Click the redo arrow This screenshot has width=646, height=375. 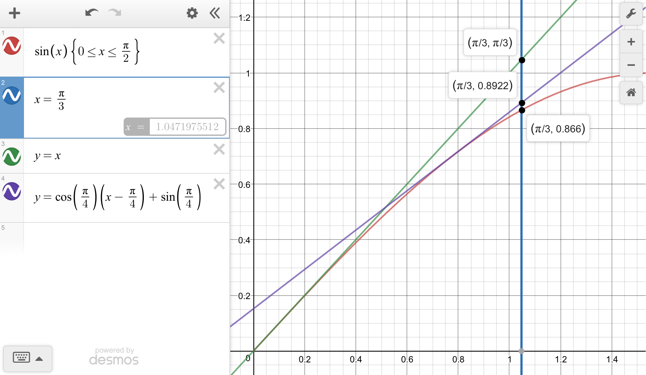[x=115, y=13]
